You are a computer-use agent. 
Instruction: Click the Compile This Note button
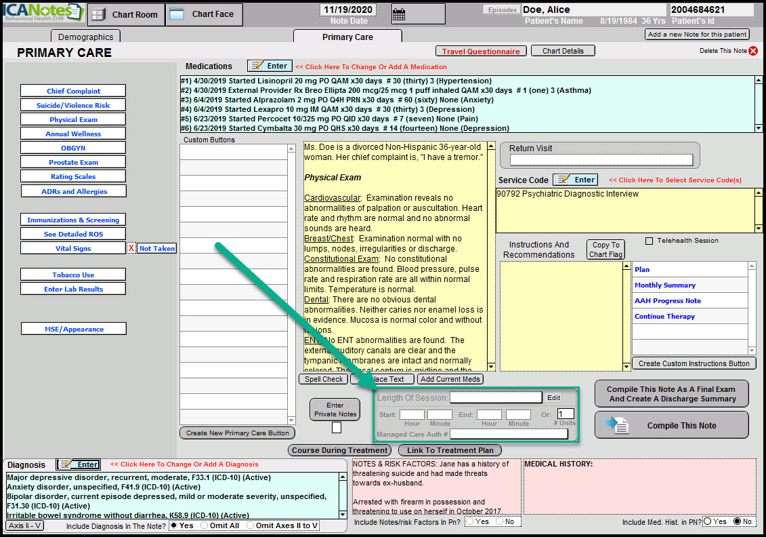click(x=671, y=426)
